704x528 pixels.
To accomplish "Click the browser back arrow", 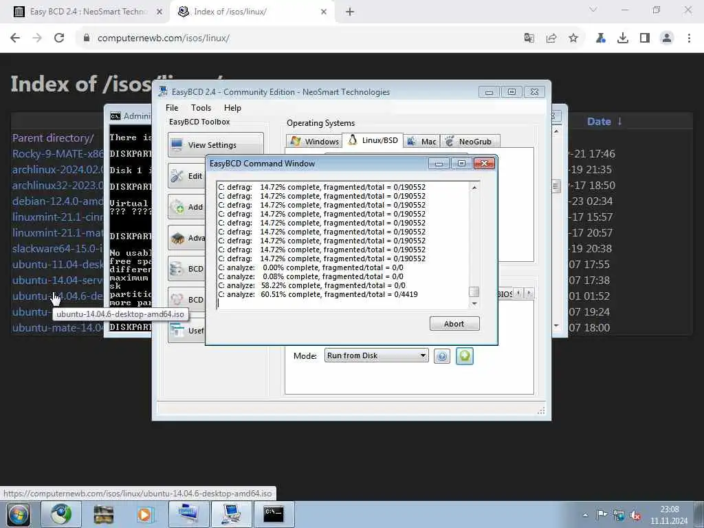I will pos(15,38).
